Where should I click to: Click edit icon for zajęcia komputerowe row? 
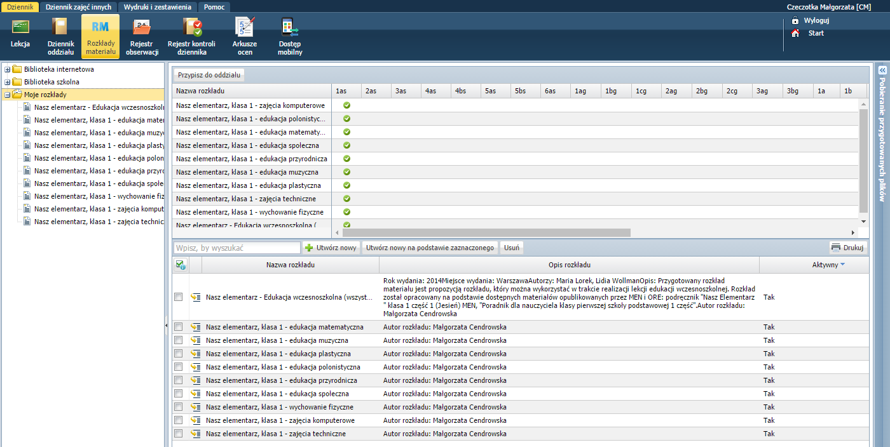(x=196, y=420)
